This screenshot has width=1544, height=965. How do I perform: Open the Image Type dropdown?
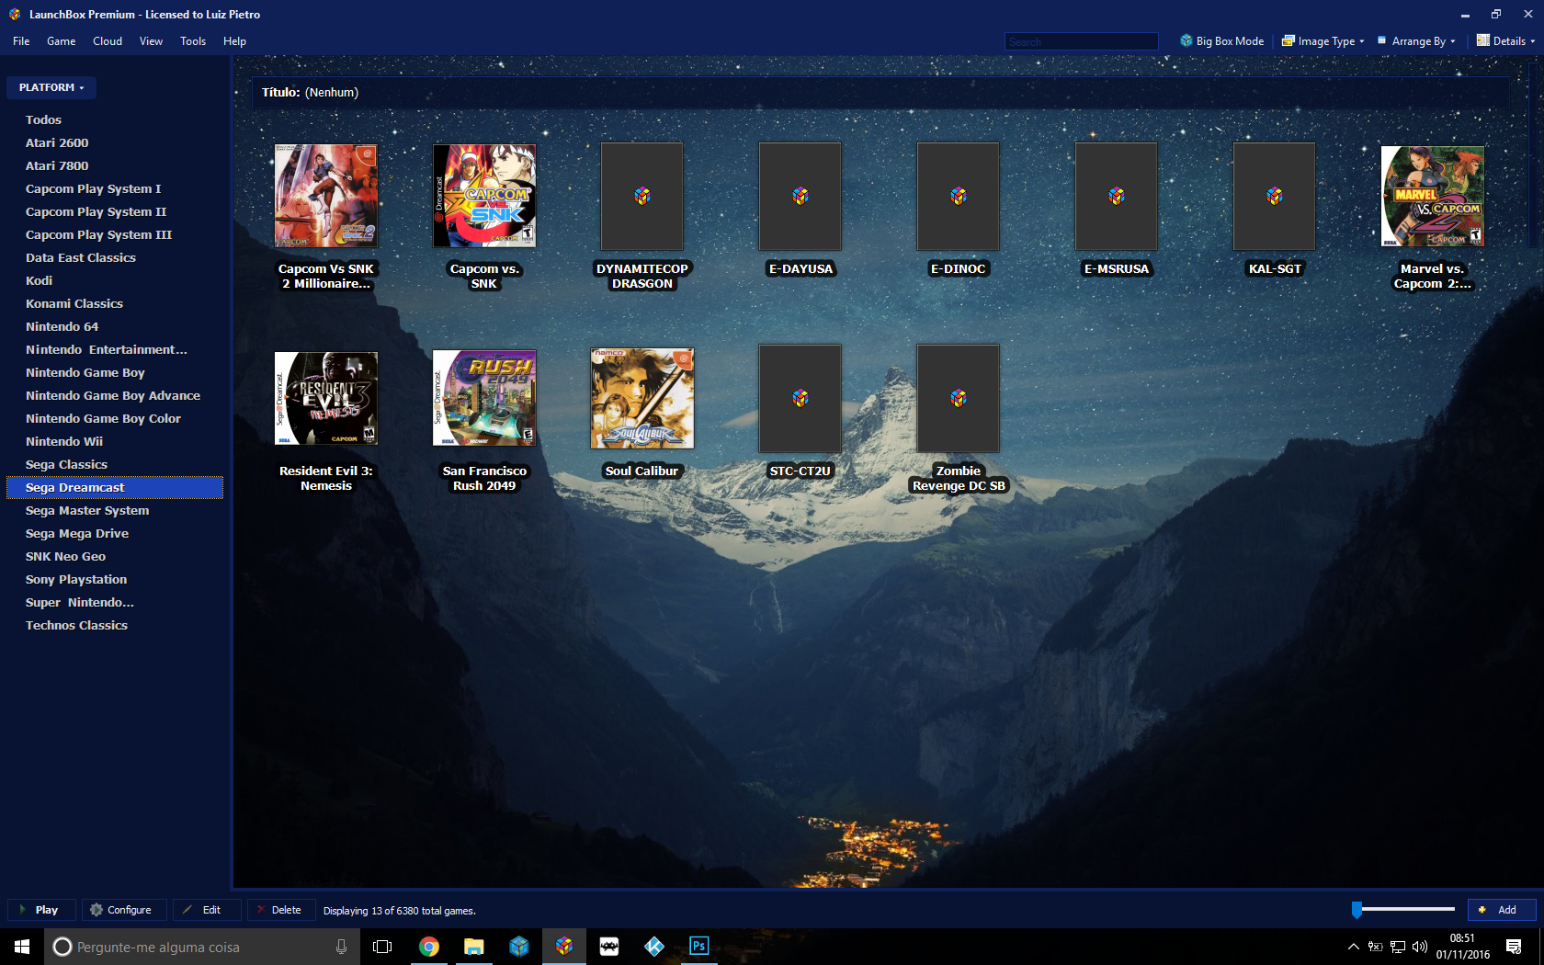click(x=1323, y=41)
